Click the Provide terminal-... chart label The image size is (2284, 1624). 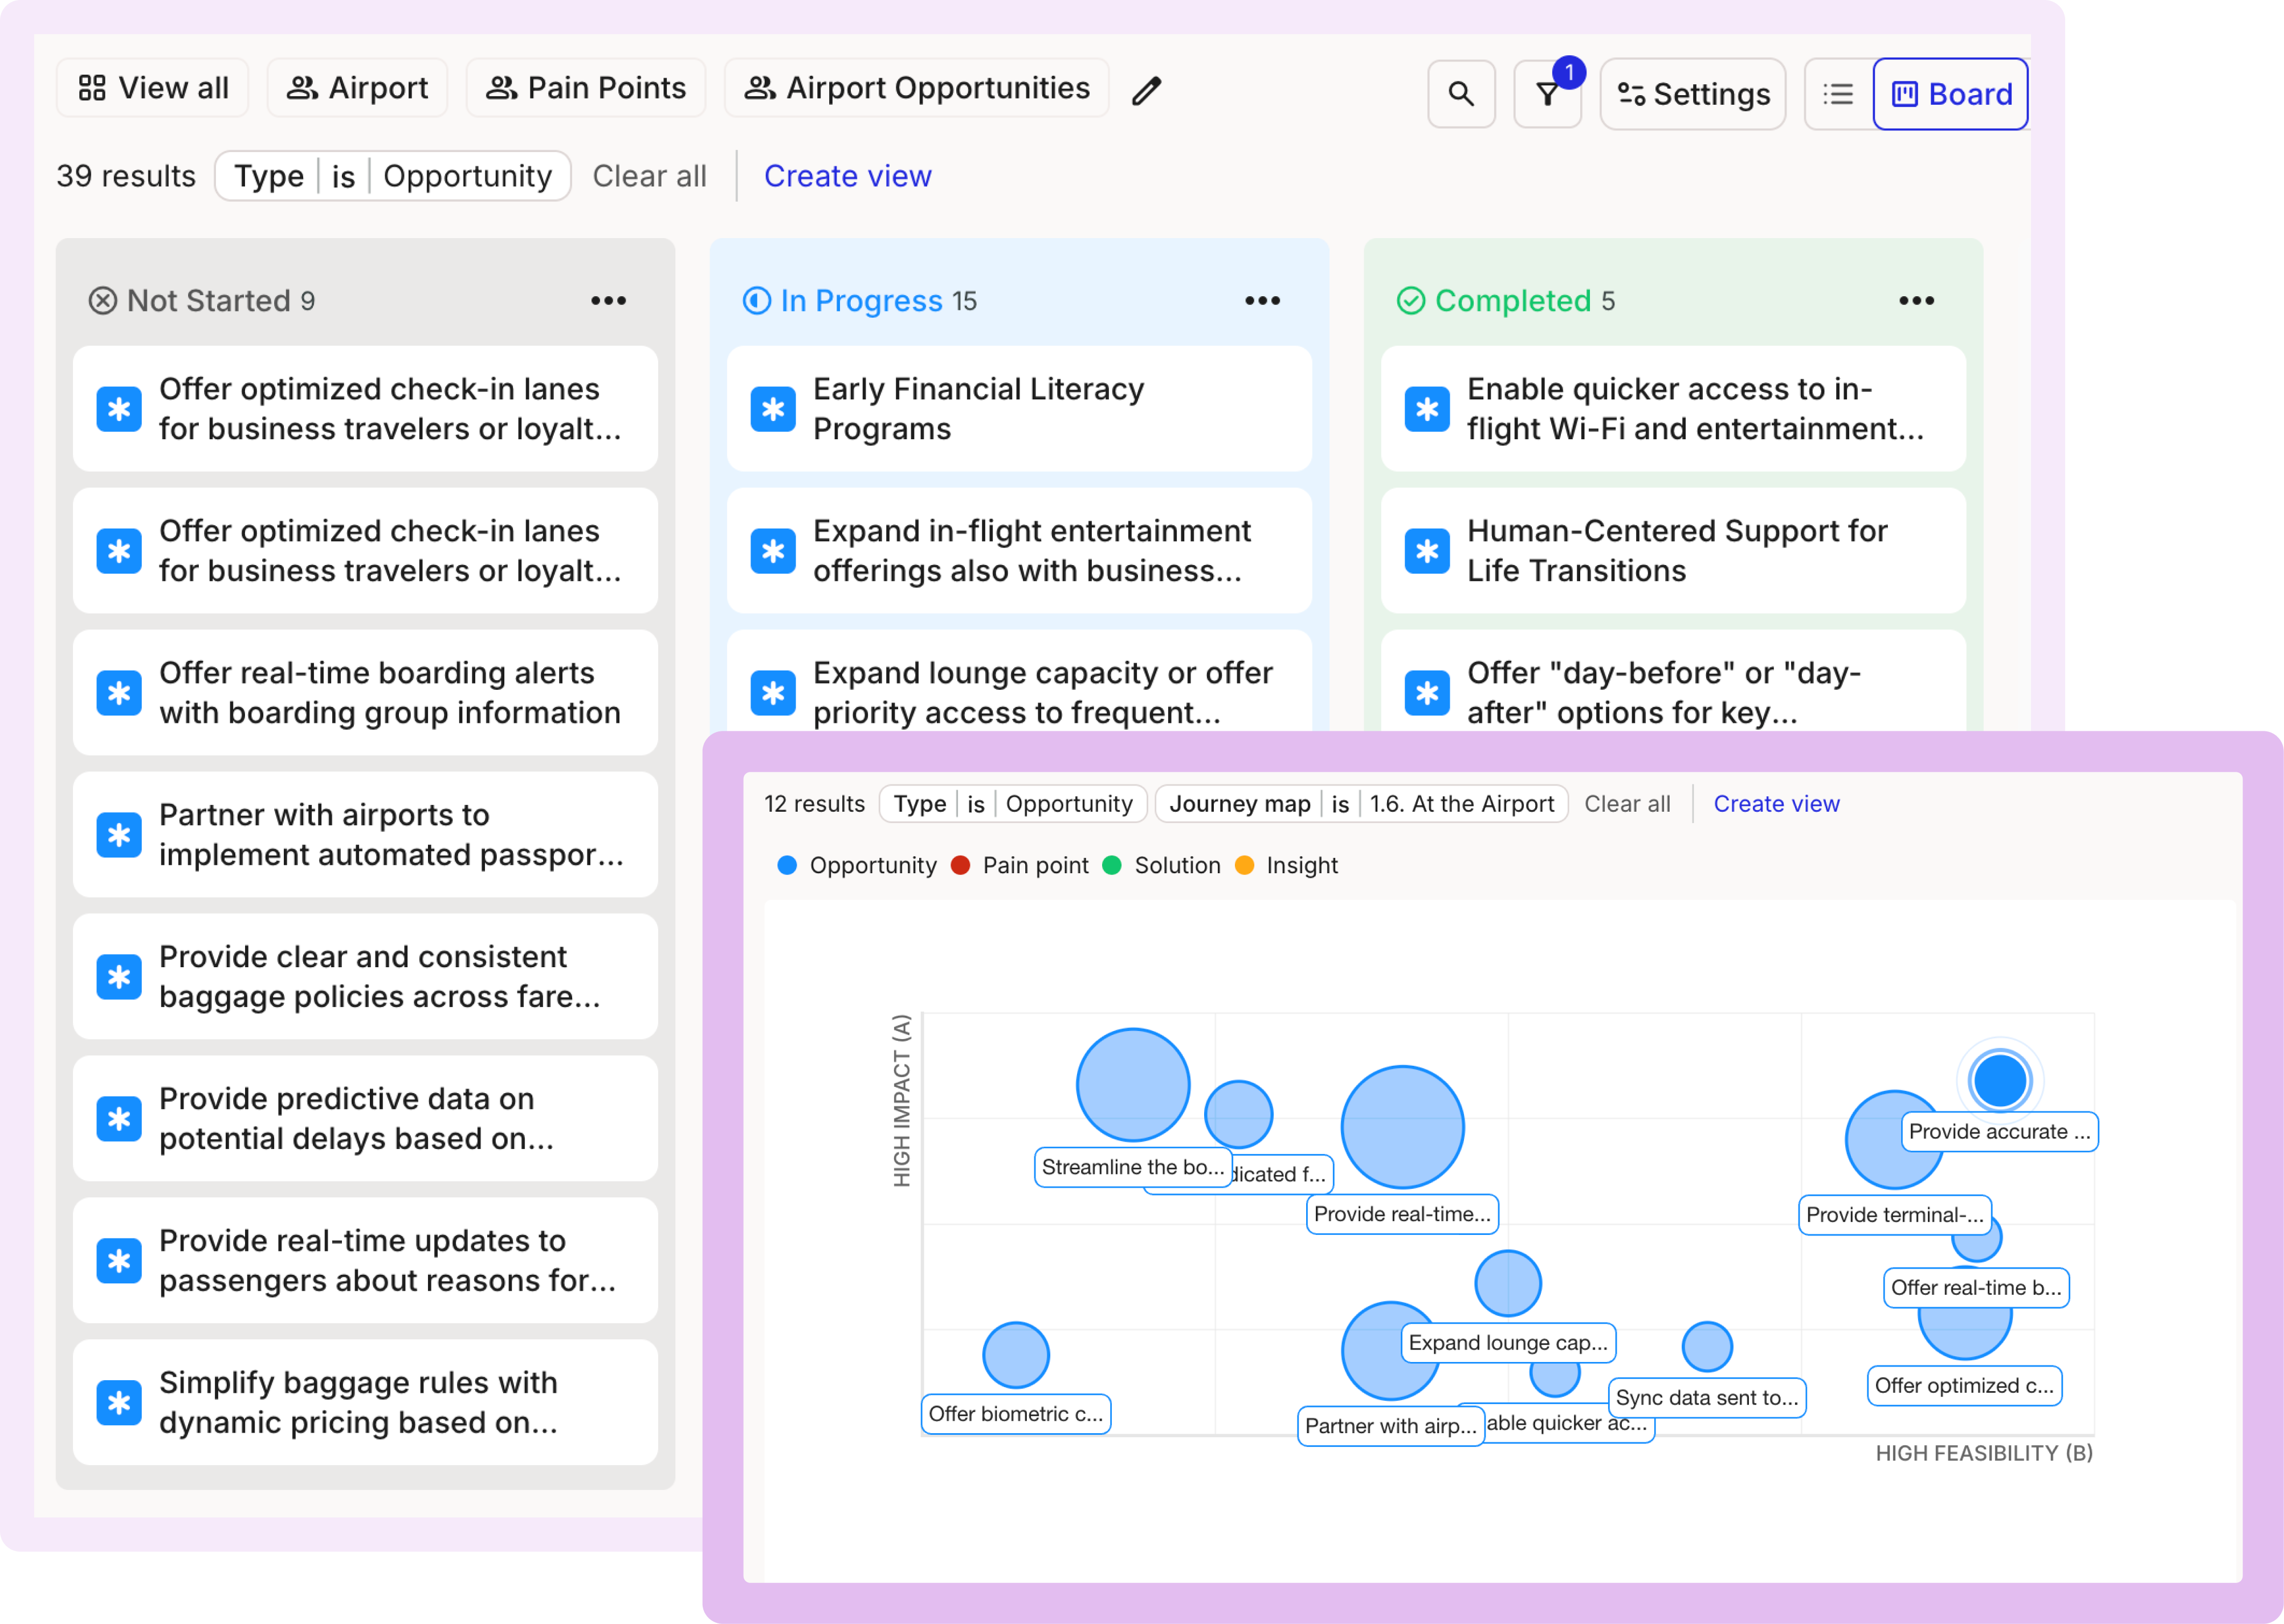1894,1216
